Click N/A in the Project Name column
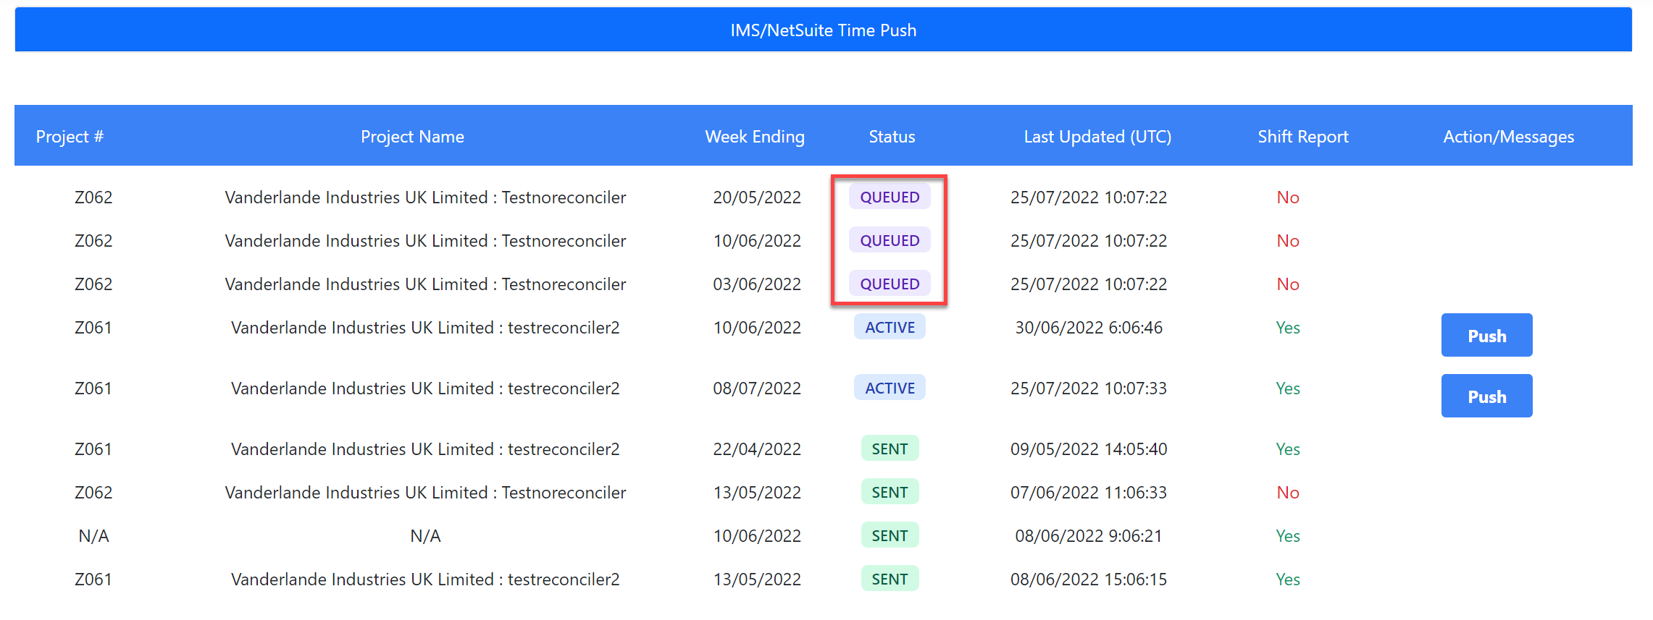The width and height of the screenshot is (1653, 620). 425,536
